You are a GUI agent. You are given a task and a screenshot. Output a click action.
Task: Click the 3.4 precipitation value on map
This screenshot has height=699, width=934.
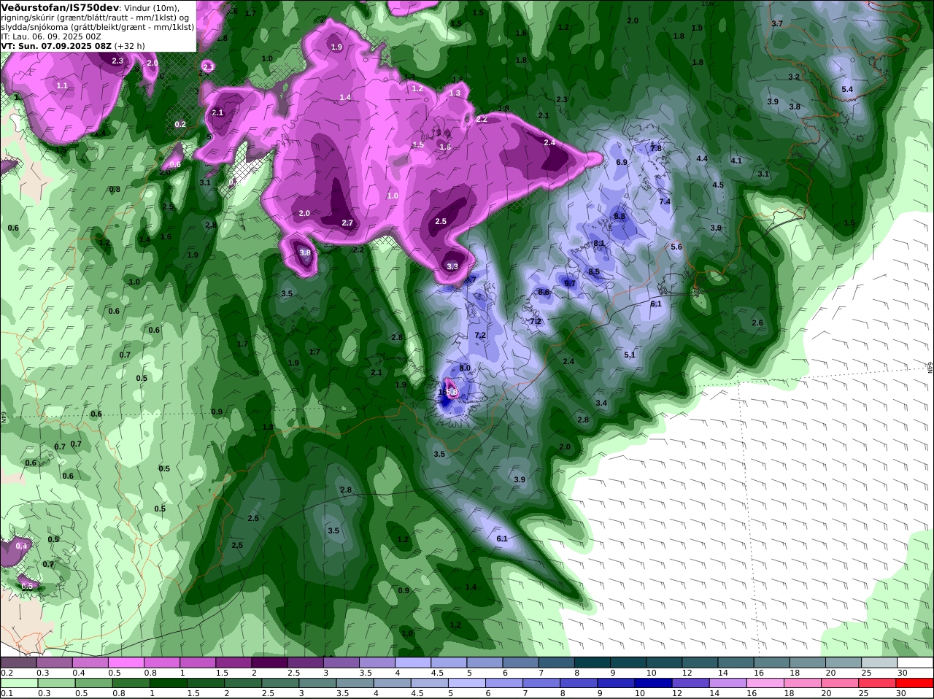[x=601, y=403]
